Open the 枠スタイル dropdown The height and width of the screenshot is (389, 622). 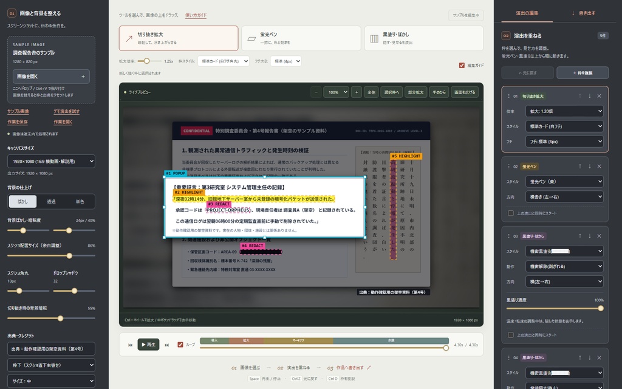click(224, 61)
